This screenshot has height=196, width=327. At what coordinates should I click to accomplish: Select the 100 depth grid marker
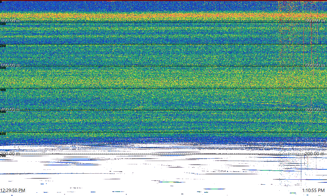3,24
